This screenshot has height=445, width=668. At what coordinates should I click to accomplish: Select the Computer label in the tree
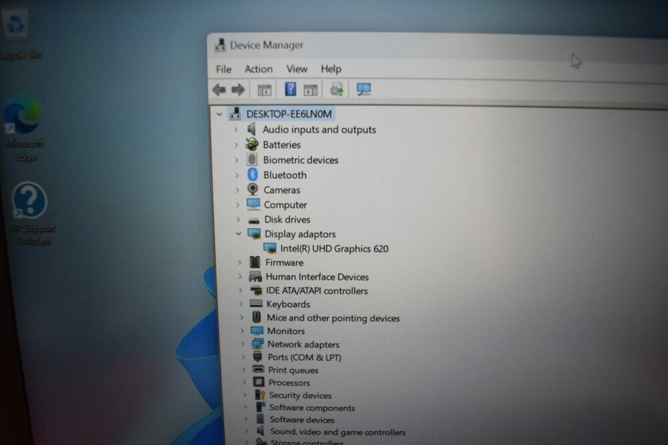[285, 205]
